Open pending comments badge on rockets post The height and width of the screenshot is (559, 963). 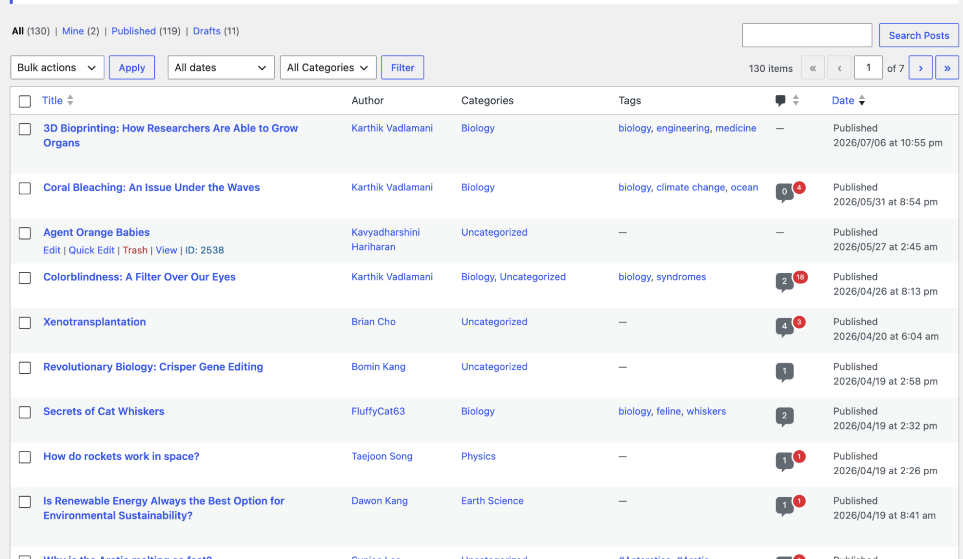click(x=799, y=456)
